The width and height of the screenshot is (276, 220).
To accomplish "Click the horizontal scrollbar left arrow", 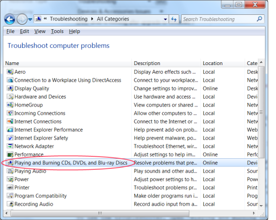I will 7,213.
